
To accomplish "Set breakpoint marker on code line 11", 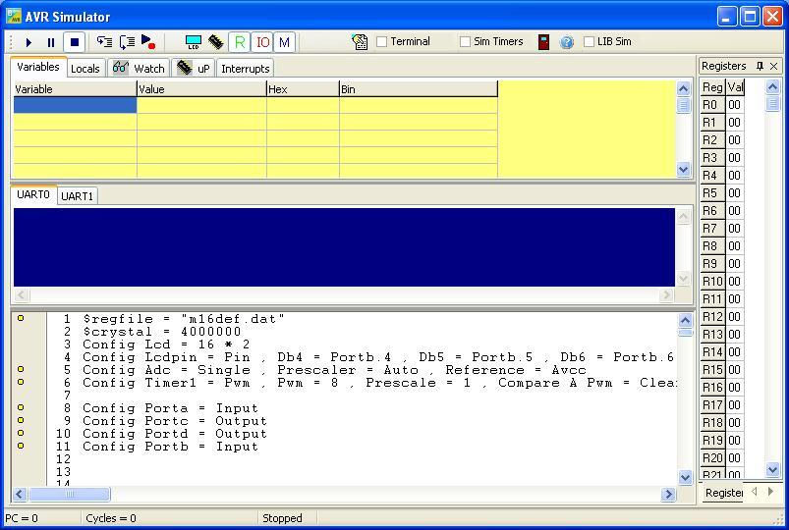I will point(21,446).
